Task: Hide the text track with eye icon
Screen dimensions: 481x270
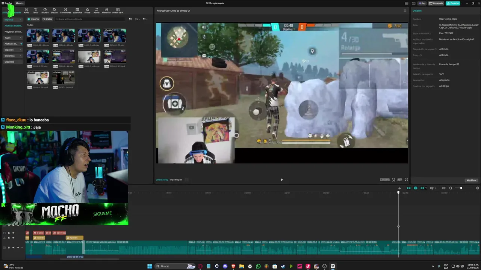Action: point(13,233)
